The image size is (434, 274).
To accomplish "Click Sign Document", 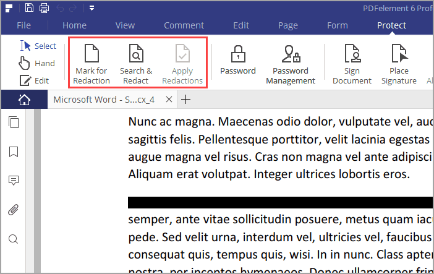I will point(352,64).
